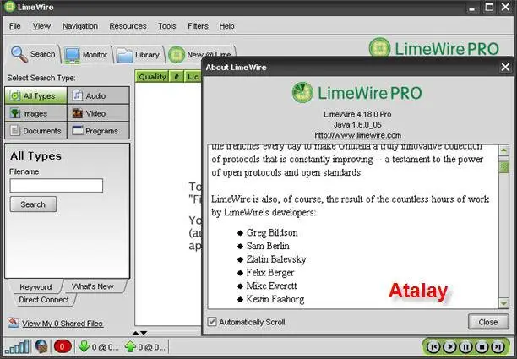Open the Resources menu

coord(128,26)
